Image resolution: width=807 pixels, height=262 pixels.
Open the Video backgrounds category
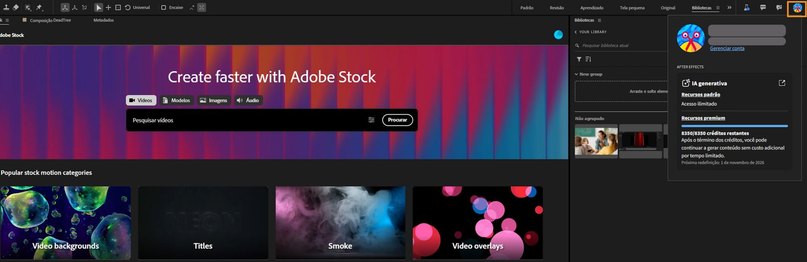[x=66, y=223]
